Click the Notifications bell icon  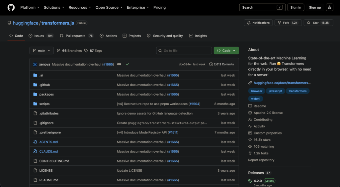(249, 23)
